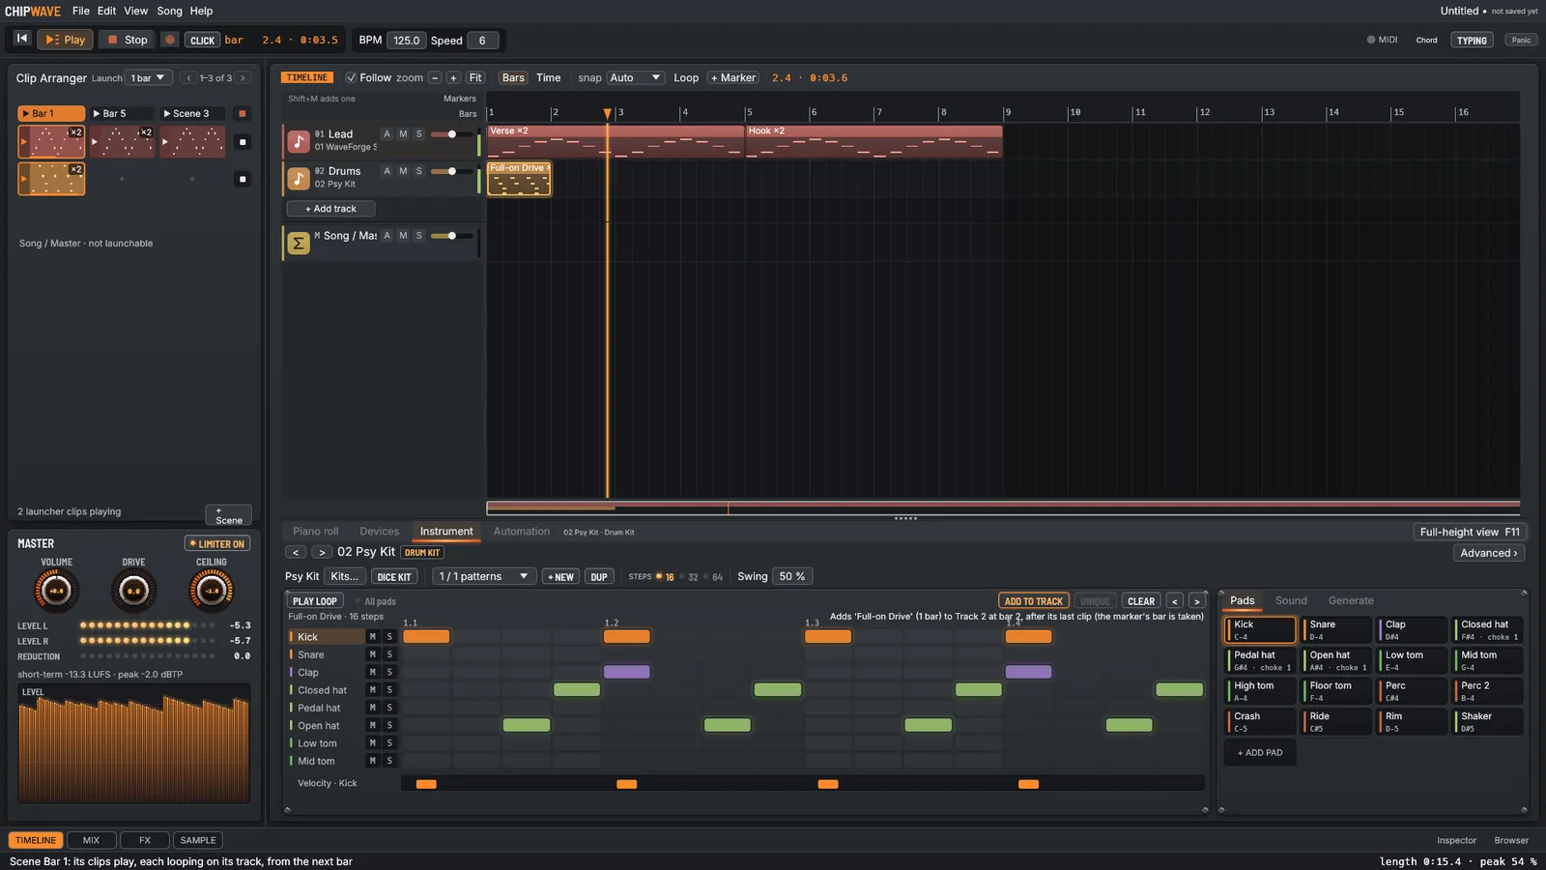This screenshot has height=870, width=1546.
Task: Open the Kits... selector
Action: coord(345,576)
